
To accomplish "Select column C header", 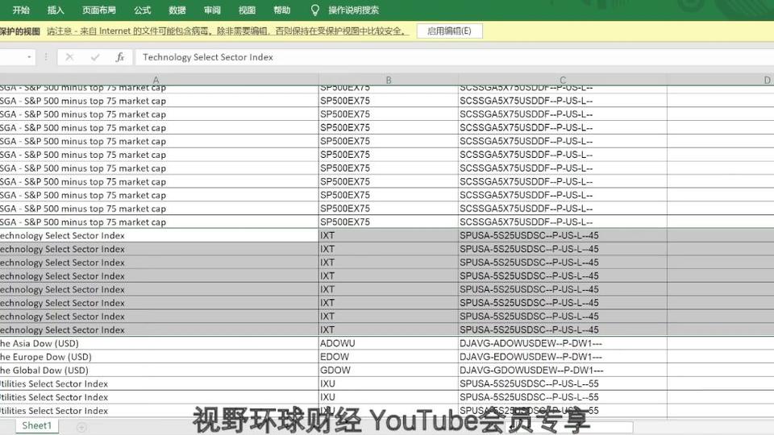I will click(563, 80).
